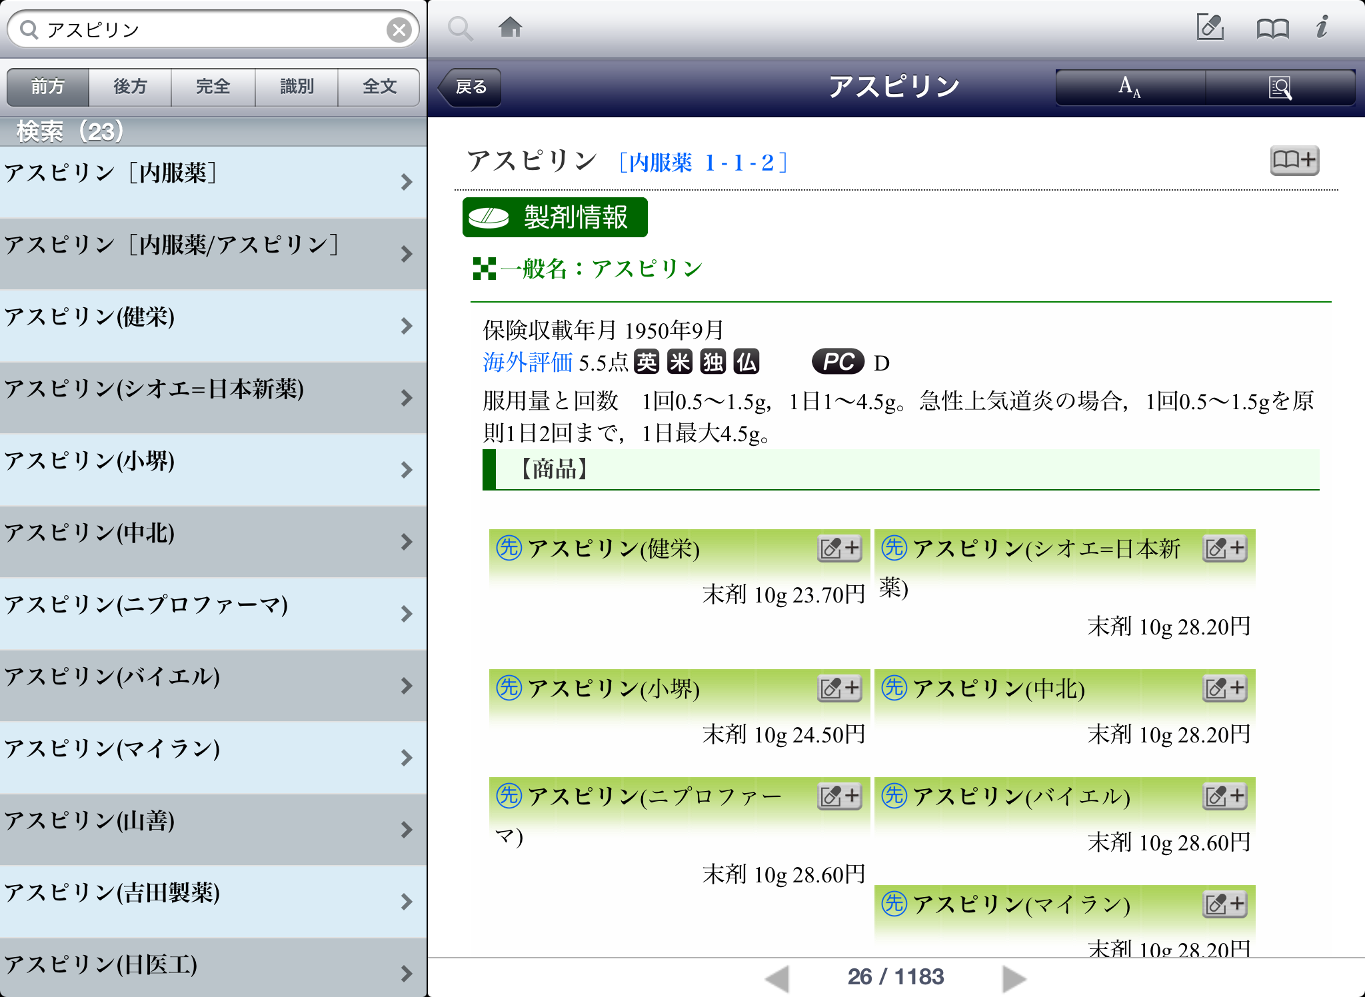1365x997 pixels.
Task: Switch to 後方 search mode
Action: (x=130, y=87)
